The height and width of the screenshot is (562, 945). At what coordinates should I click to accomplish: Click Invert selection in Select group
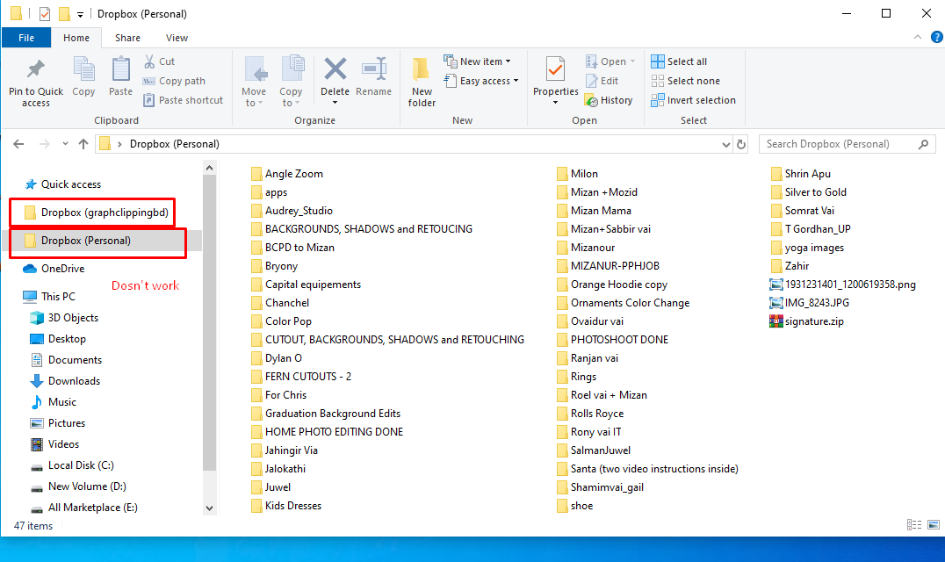coord(693,100)
